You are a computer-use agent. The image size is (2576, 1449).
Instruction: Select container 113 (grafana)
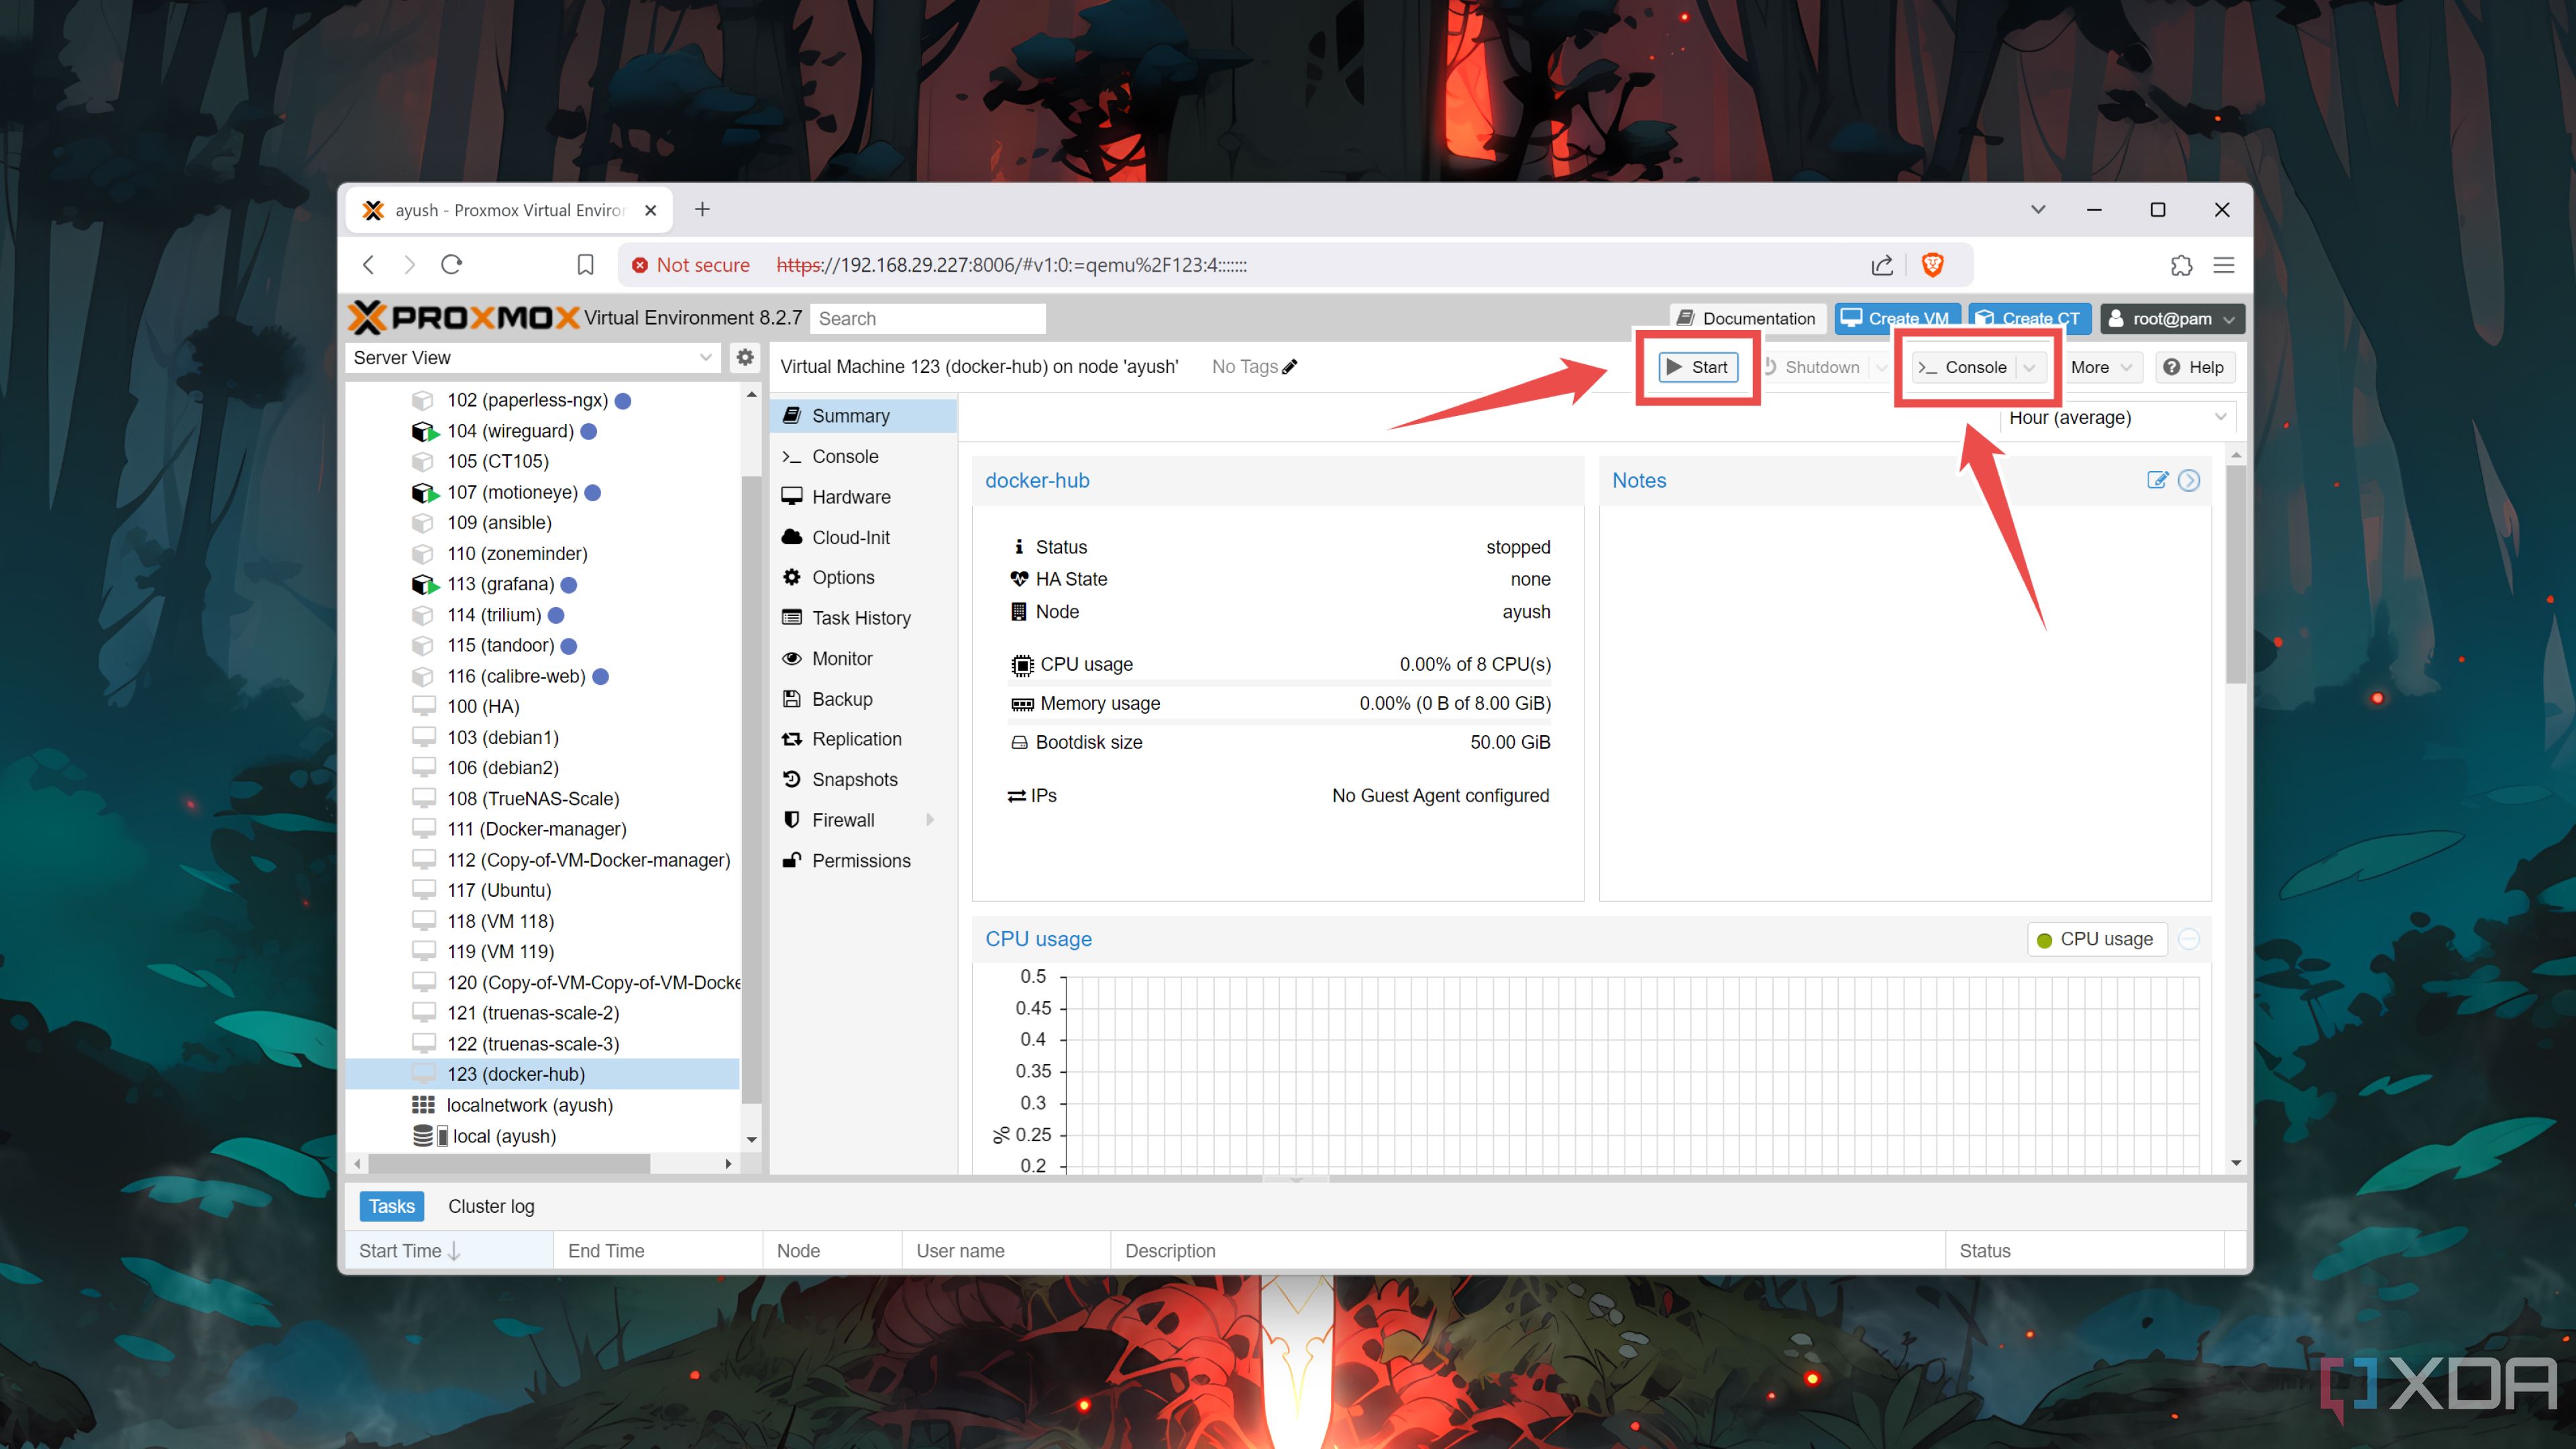coord(500,584)
